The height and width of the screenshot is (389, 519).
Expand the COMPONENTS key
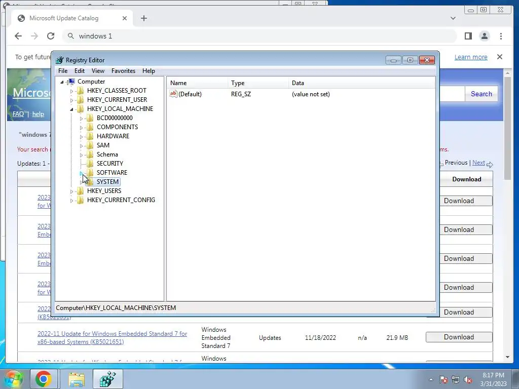pyautogui.click(x=81, y=127)
